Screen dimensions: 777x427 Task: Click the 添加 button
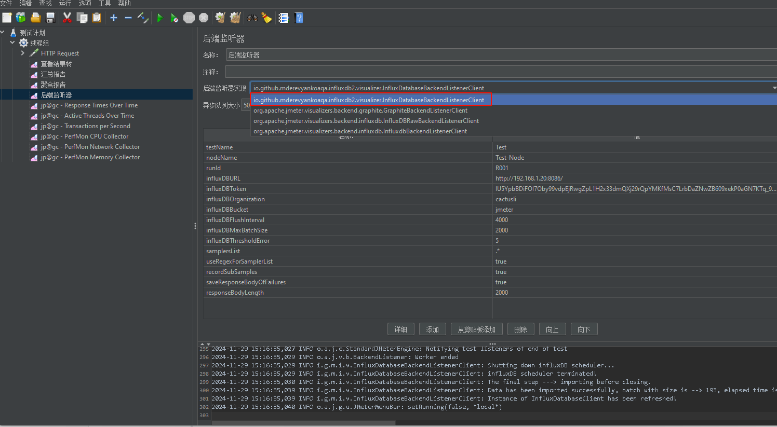click(433, 329)
